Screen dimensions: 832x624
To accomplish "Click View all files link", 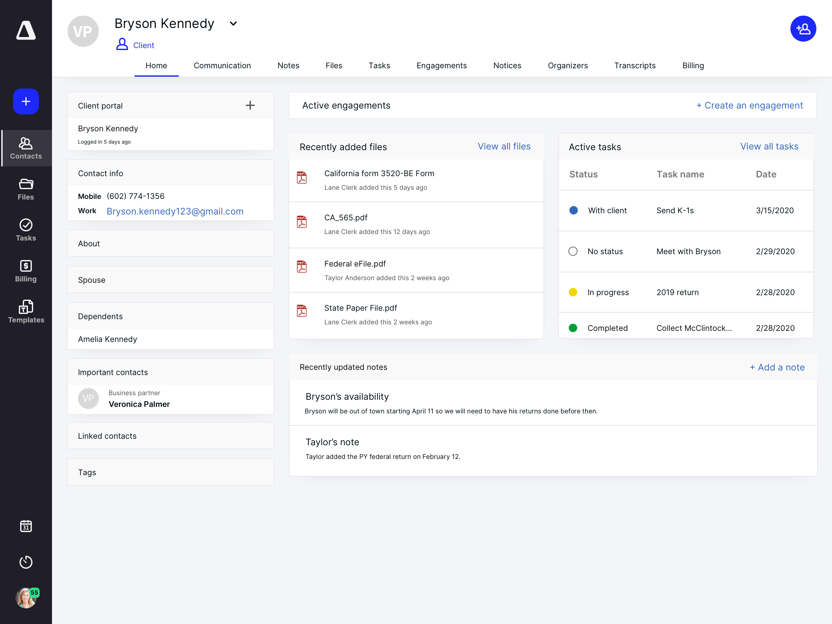I will tap(504, 146).
